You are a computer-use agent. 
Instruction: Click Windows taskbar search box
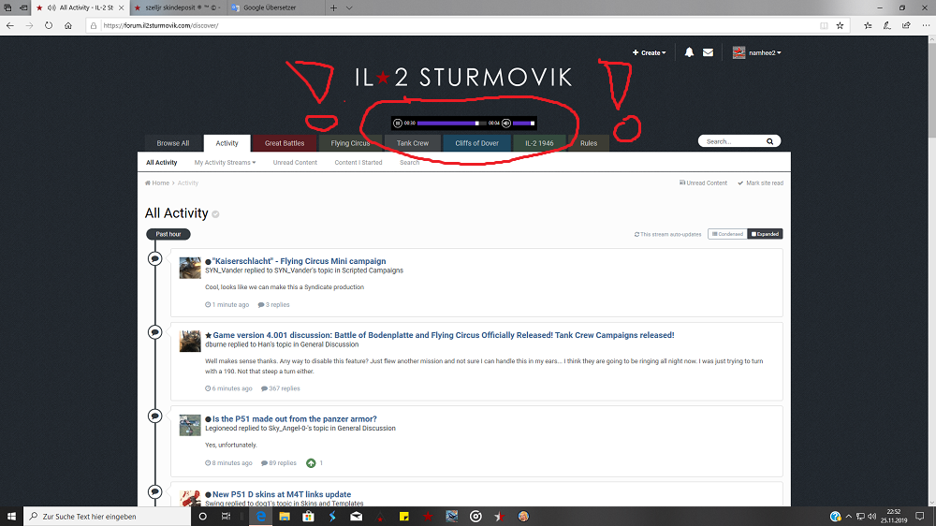pyautogui.click(x=107, y=517)
